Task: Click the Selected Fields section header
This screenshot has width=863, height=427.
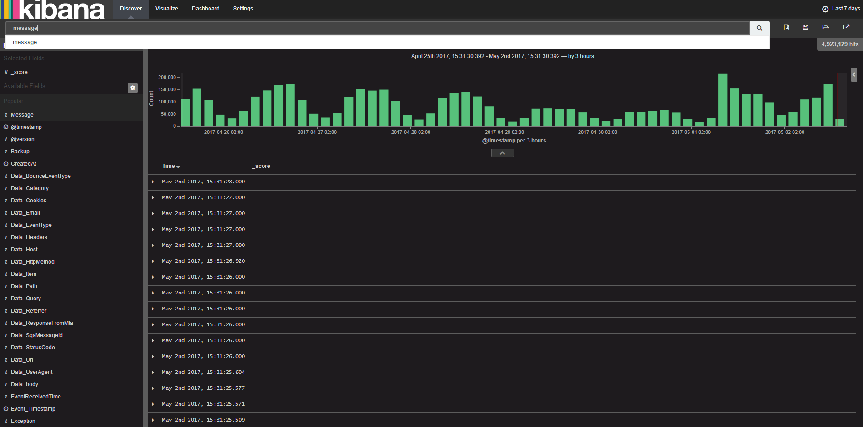Action: pyautogui.click(x=24, y=59)
